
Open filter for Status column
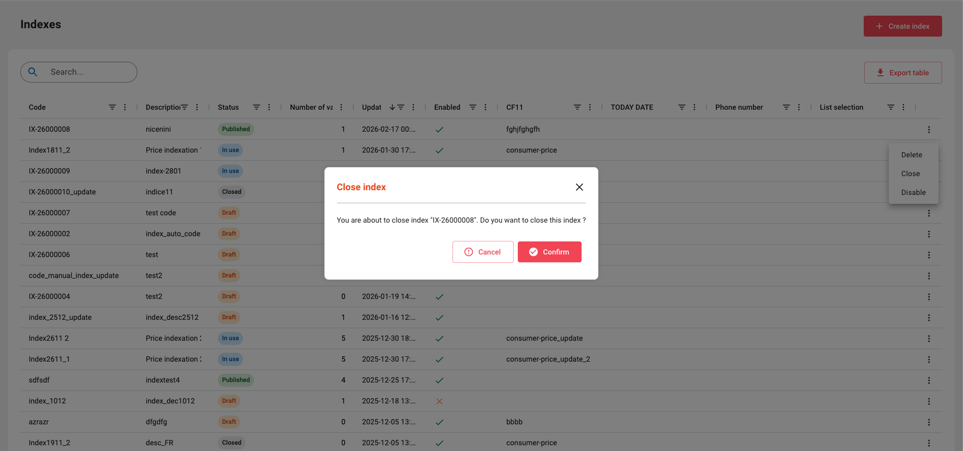tap(256, 107)
